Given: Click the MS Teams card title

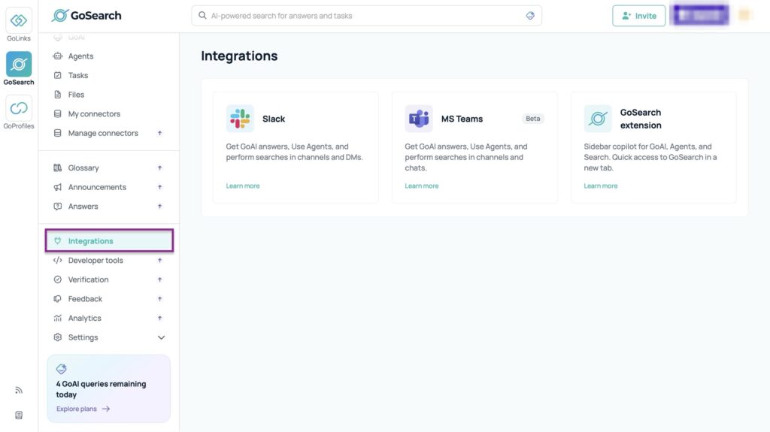Looking at the screenshot, I should point(462,119).
